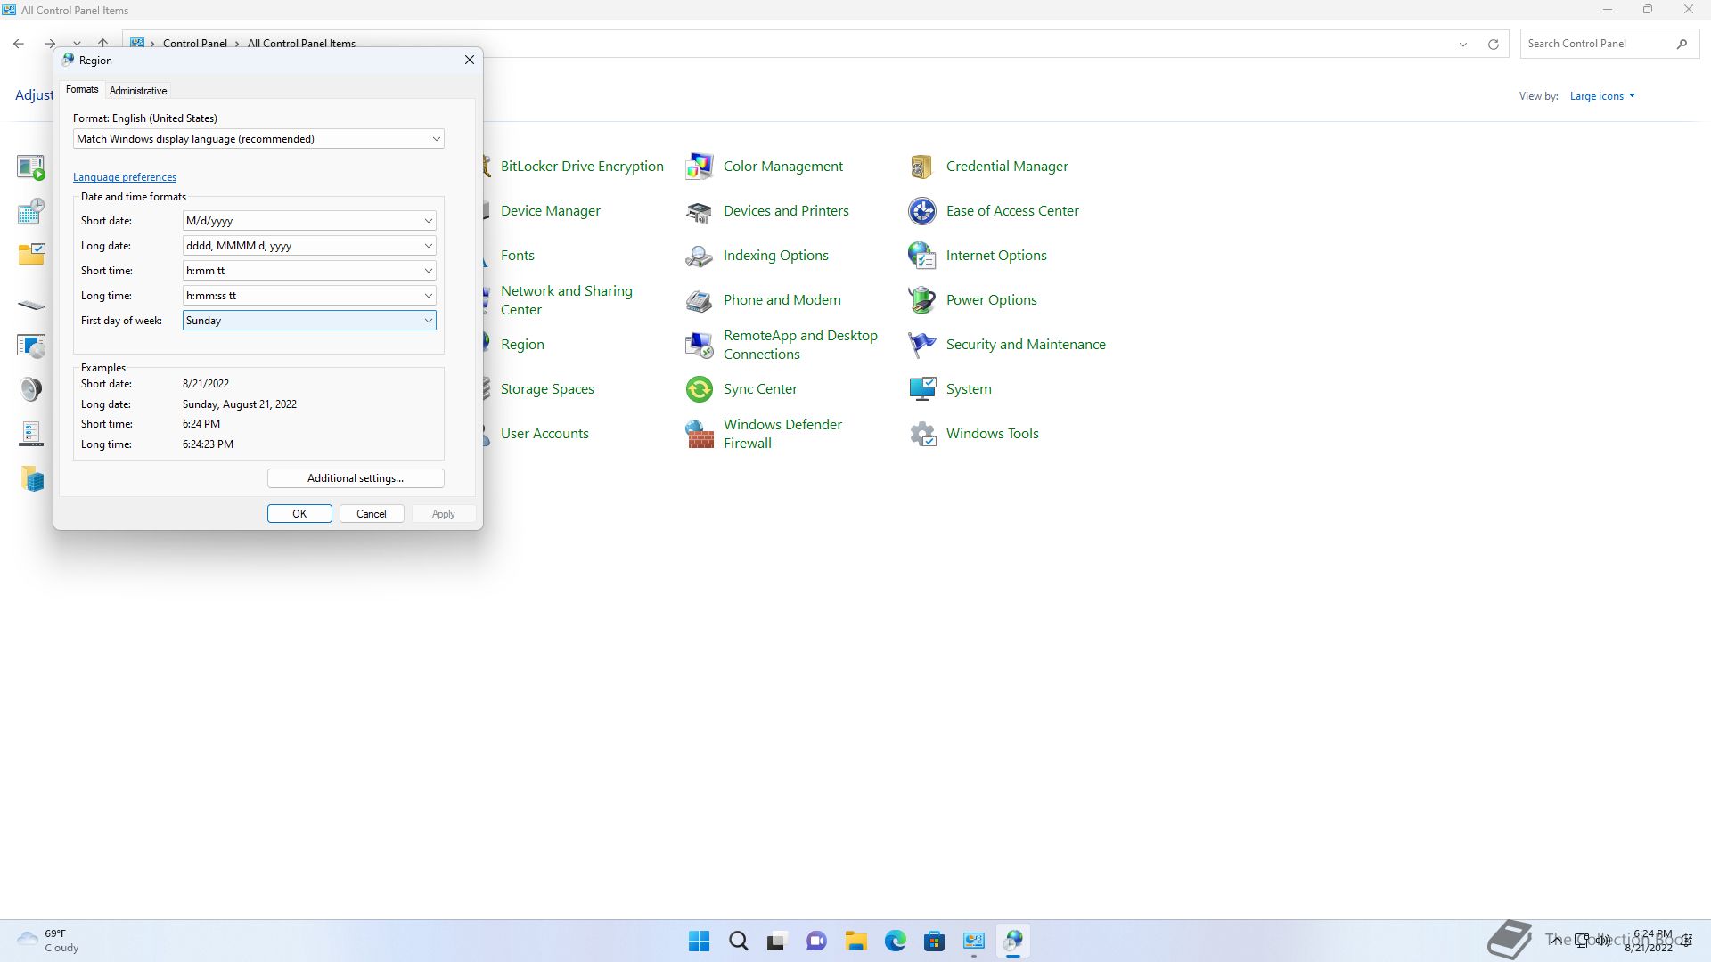Open Security and Maintenance flag icon
The width and height of the screenshot is (1711, 962).
[922, 345]
